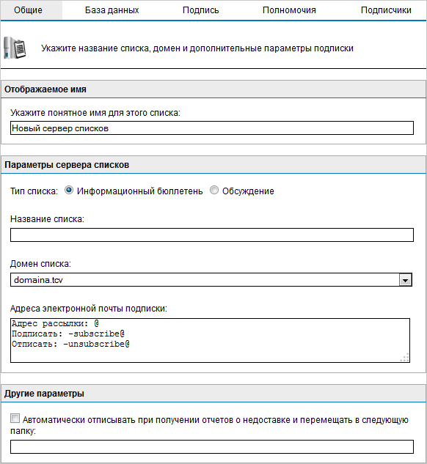
Task: Focus the display name field Новый сервер списков
Action: [212, 128]
